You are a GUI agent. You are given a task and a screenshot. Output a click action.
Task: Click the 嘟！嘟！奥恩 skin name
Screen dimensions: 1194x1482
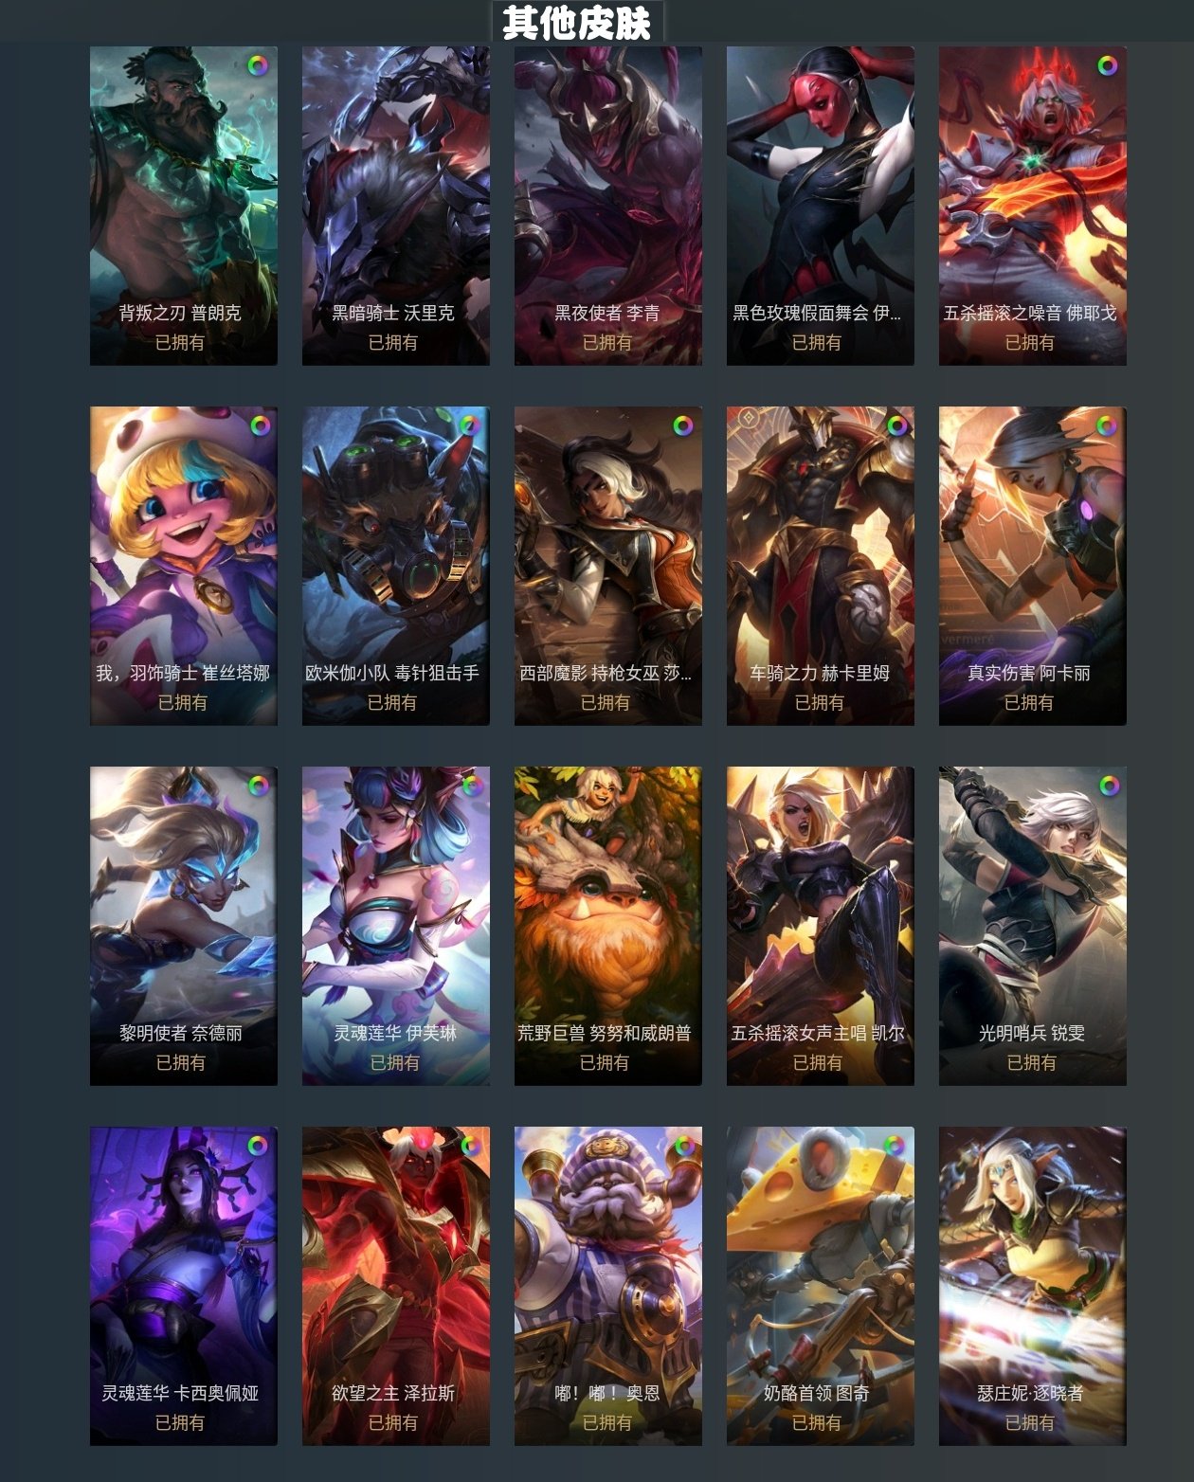pyautogui.click(x=606, y=1393)
